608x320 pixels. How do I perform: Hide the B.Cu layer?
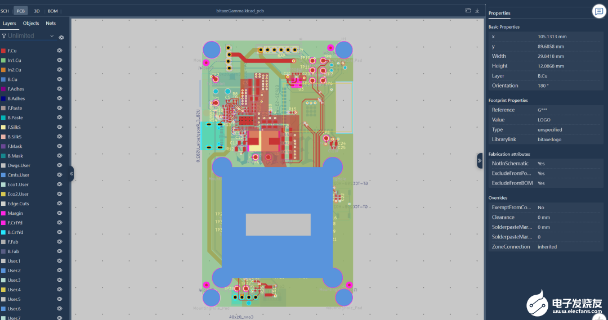59,79
